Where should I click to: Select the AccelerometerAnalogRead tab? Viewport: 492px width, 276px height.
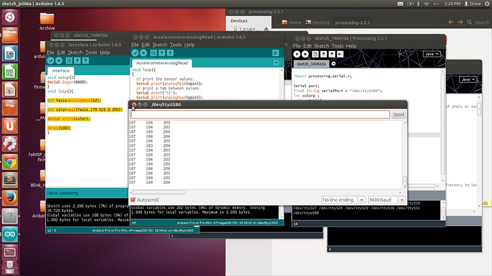(x=162, y=63)
